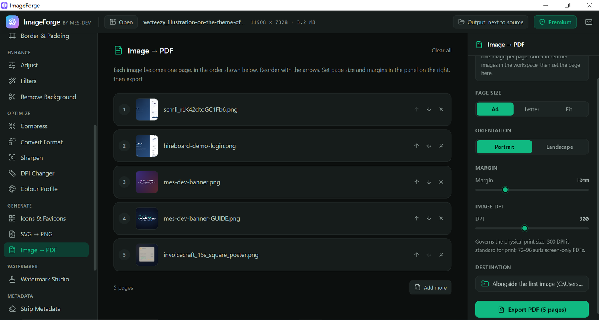The width and height of the screenshot is (599, 320).
Task: Click the 11908 × 7328 dimensions text
Action: pyautogui.click(x=269, y=22)
